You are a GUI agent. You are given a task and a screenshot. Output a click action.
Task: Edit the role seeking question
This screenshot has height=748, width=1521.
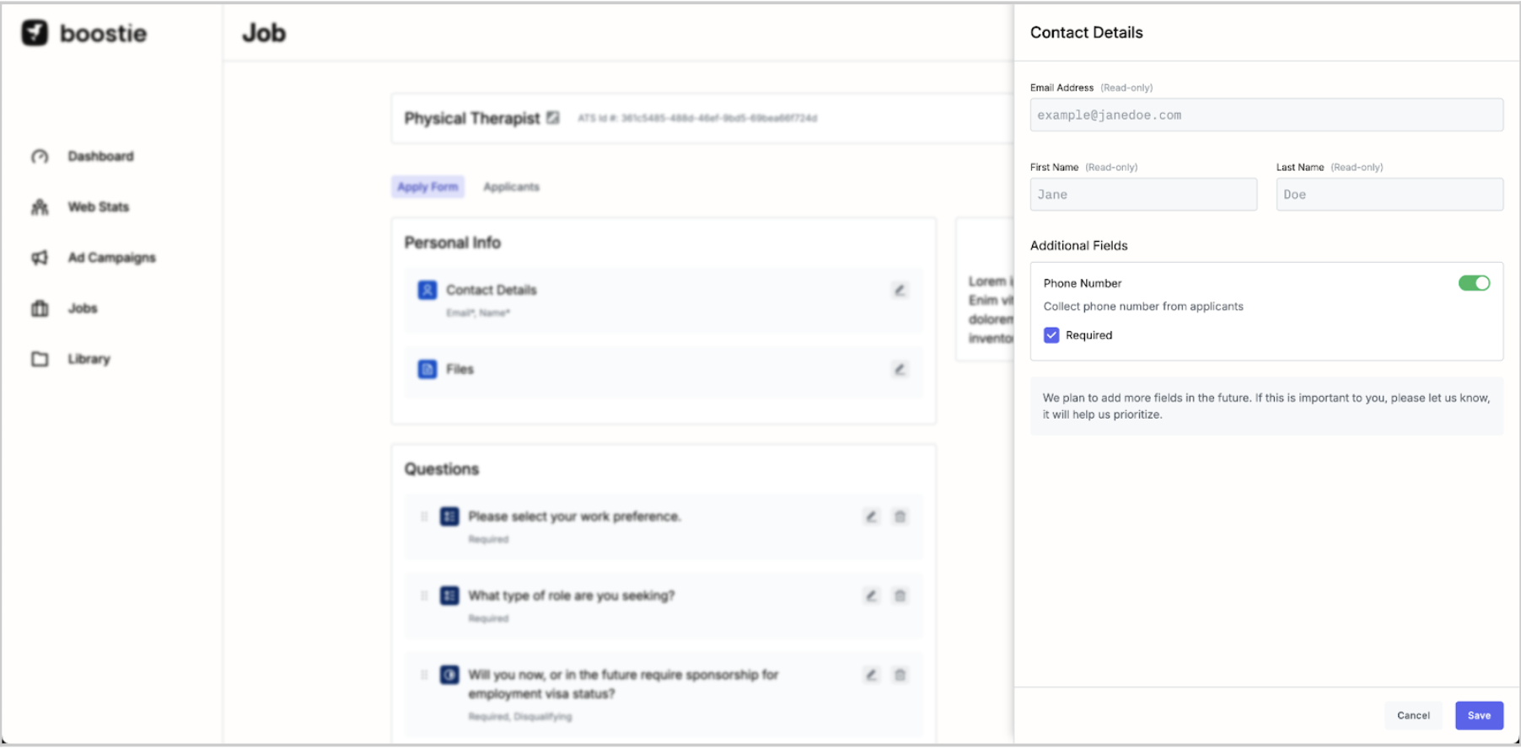871,596
